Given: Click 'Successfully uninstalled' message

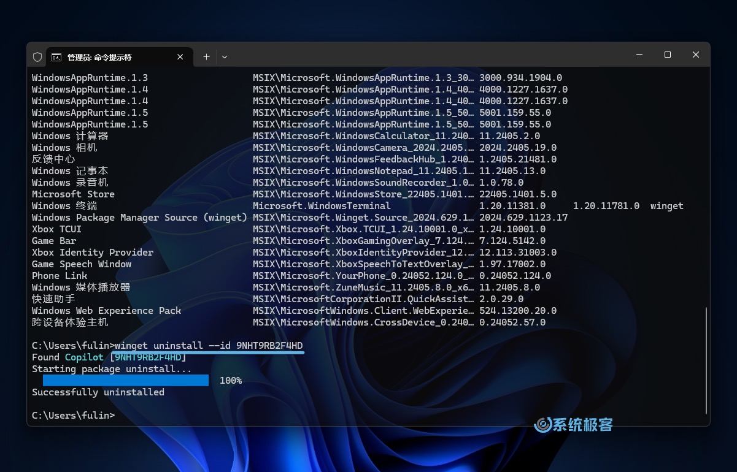Looking at the screenshot, I should 98,392.
